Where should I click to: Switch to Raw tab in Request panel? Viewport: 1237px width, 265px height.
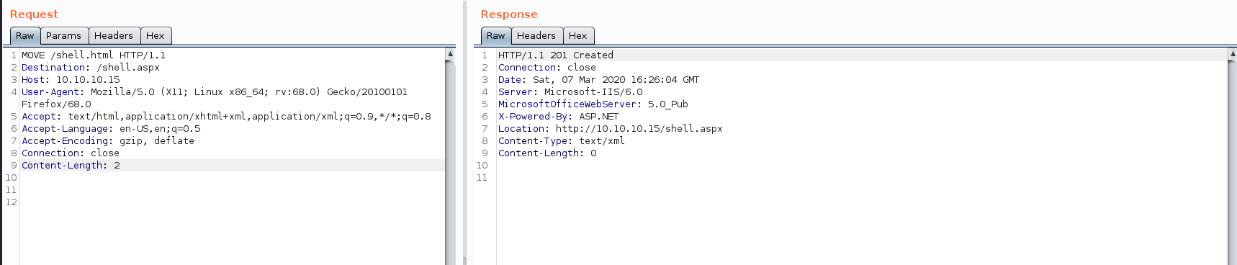coord(24,36)
